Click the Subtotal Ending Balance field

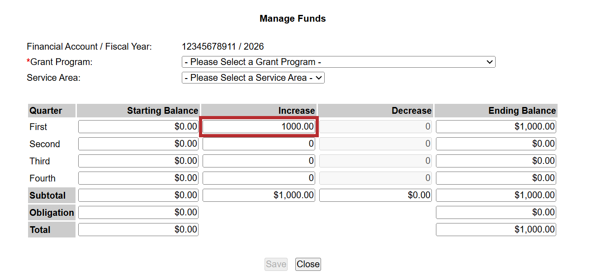[x=496, y=195]
